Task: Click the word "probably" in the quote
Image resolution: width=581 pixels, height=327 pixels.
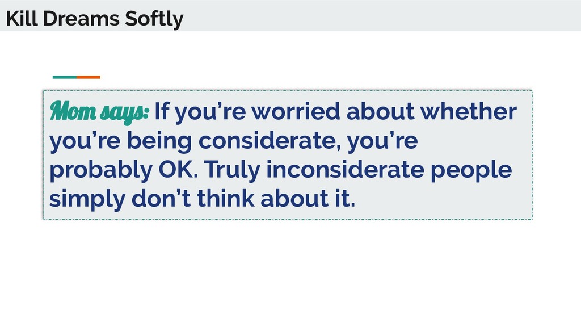Action: (101, 170)
